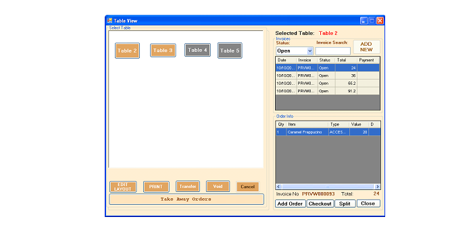Click the Add Order button

[x=290, y=204]
